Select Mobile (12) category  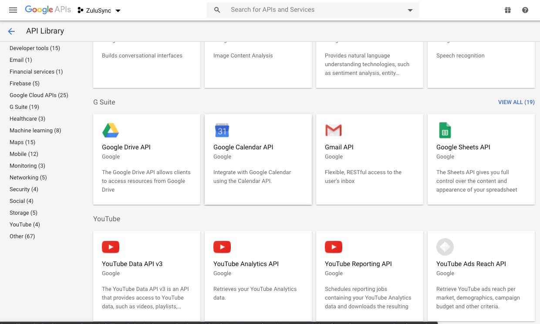pos(24,154)
